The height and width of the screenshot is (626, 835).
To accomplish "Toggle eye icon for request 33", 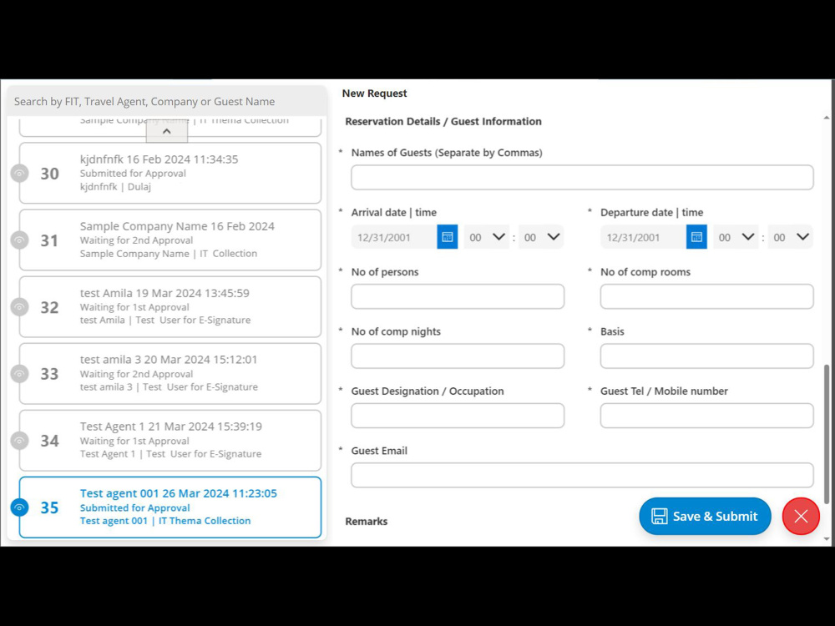I will (20, 374).
